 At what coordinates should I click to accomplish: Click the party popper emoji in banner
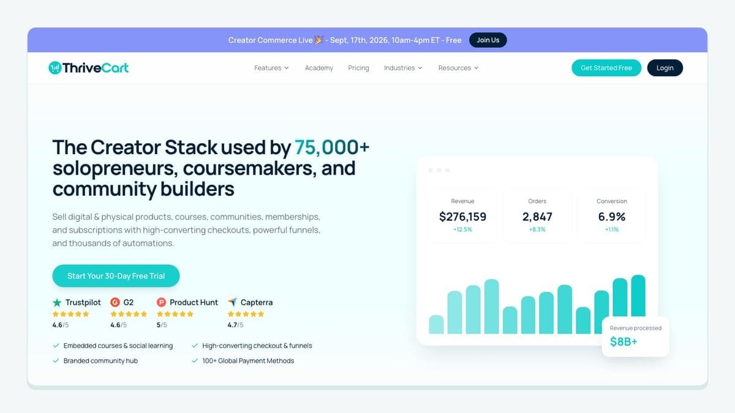[318, 40]
